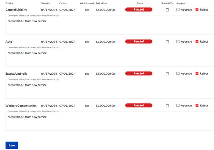Edit Excess/Umbrella comments field
The height and width of the screenshot is (150, 214).
pos(110,89)
